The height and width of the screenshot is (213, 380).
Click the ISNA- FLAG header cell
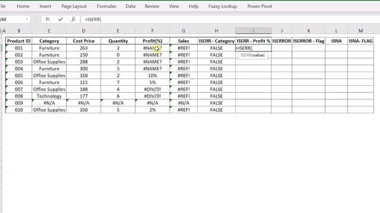[x=360, y=41]
